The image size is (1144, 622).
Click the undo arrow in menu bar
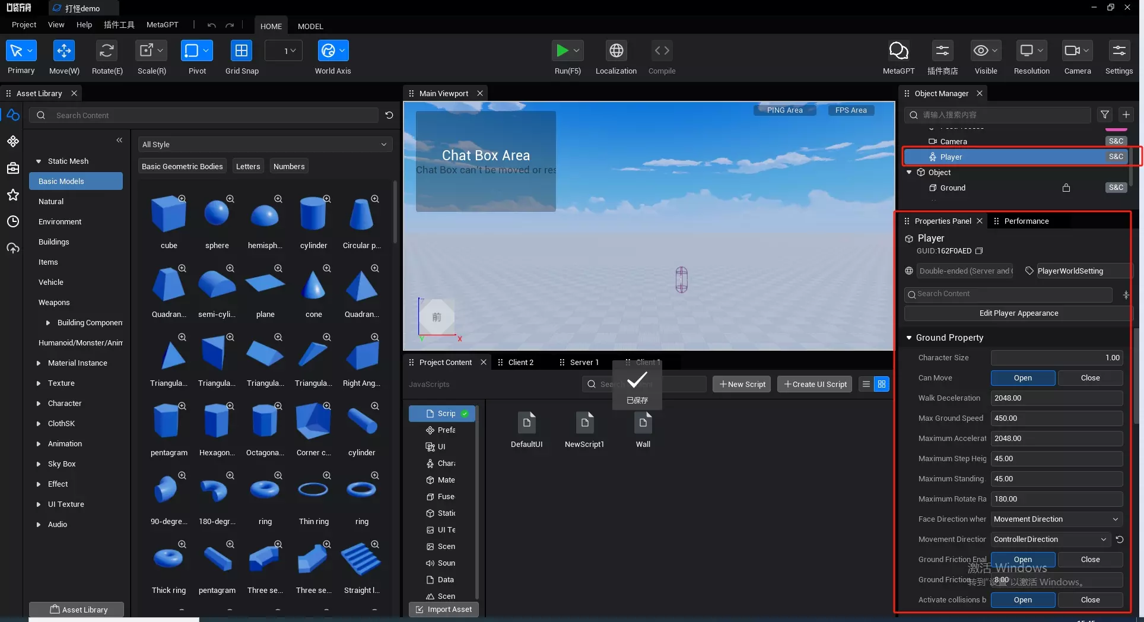tap(212, 26)
